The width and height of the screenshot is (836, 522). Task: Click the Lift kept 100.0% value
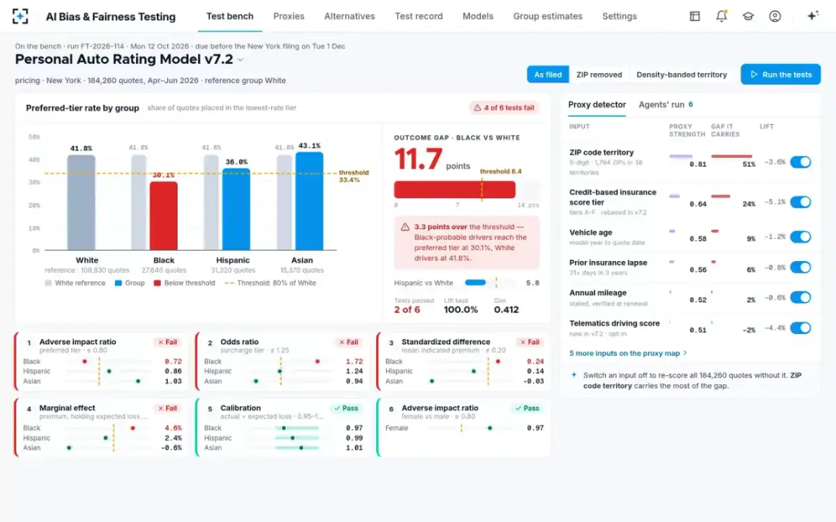click(x=461, y=310)
